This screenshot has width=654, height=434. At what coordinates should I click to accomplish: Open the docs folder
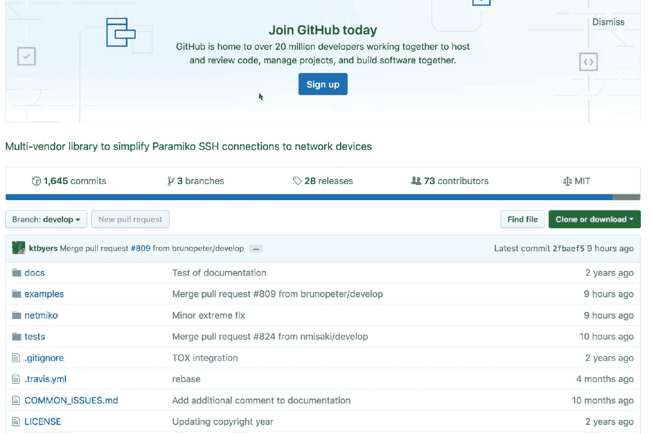(x=35, y=273)
